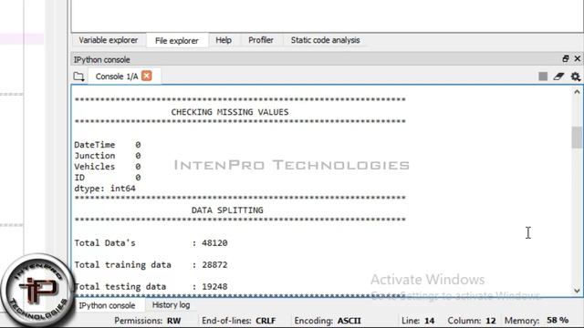The image size is (584, 328).
Task: Click the Memory: 58 % status entry
Action: pos(537,321)
